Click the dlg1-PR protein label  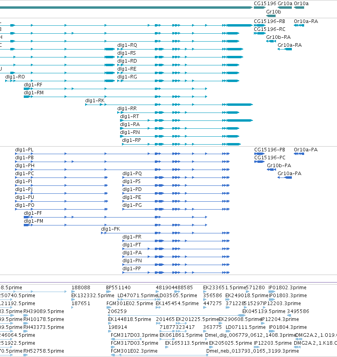coord(132,237)
